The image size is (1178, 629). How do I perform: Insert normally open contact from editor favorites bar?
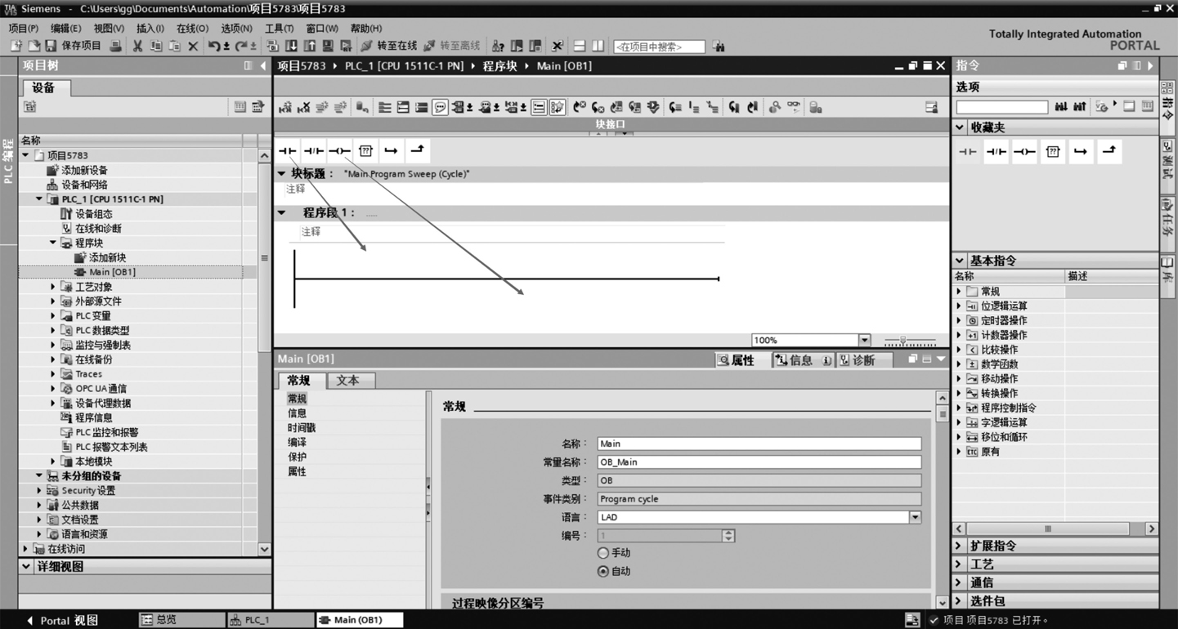coord(288,150)
